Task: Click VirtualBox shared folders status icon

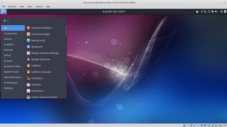Action: (x=198, y=126)
